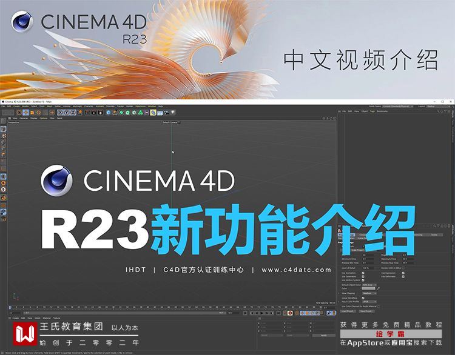The width and height of the screenshot is (455, 355).
Task: Add a Light object
Action: [x=173, y=113]
